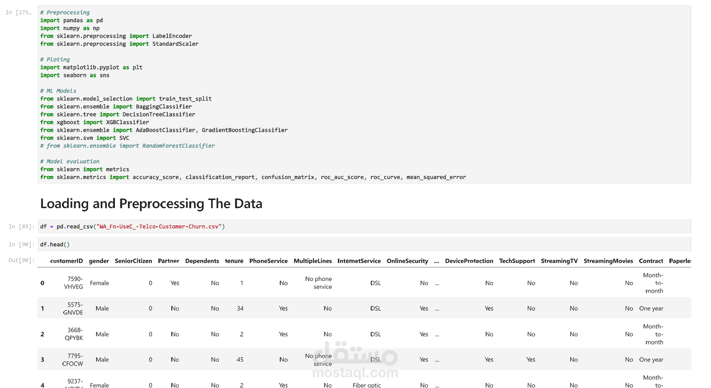Click the StreamingMovies column header
The image size is (711, 388).
coord(608,261)
